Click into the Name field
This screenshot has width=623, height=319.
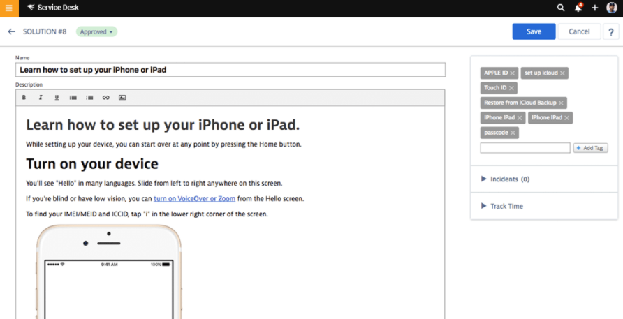tap(230, 70)
